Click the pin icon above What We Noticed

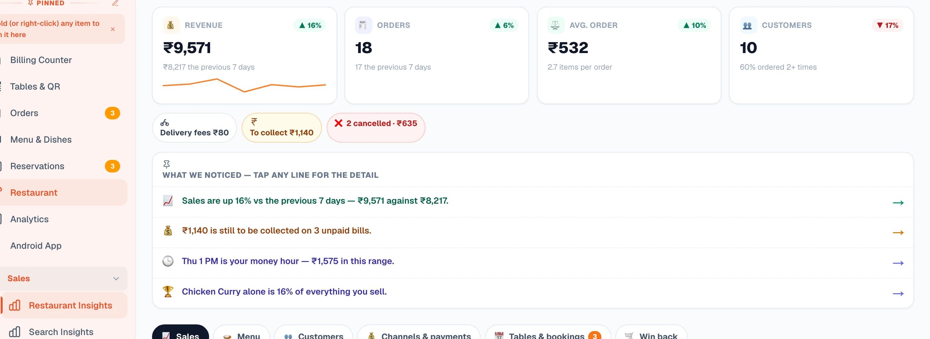[x=166, y=165]
